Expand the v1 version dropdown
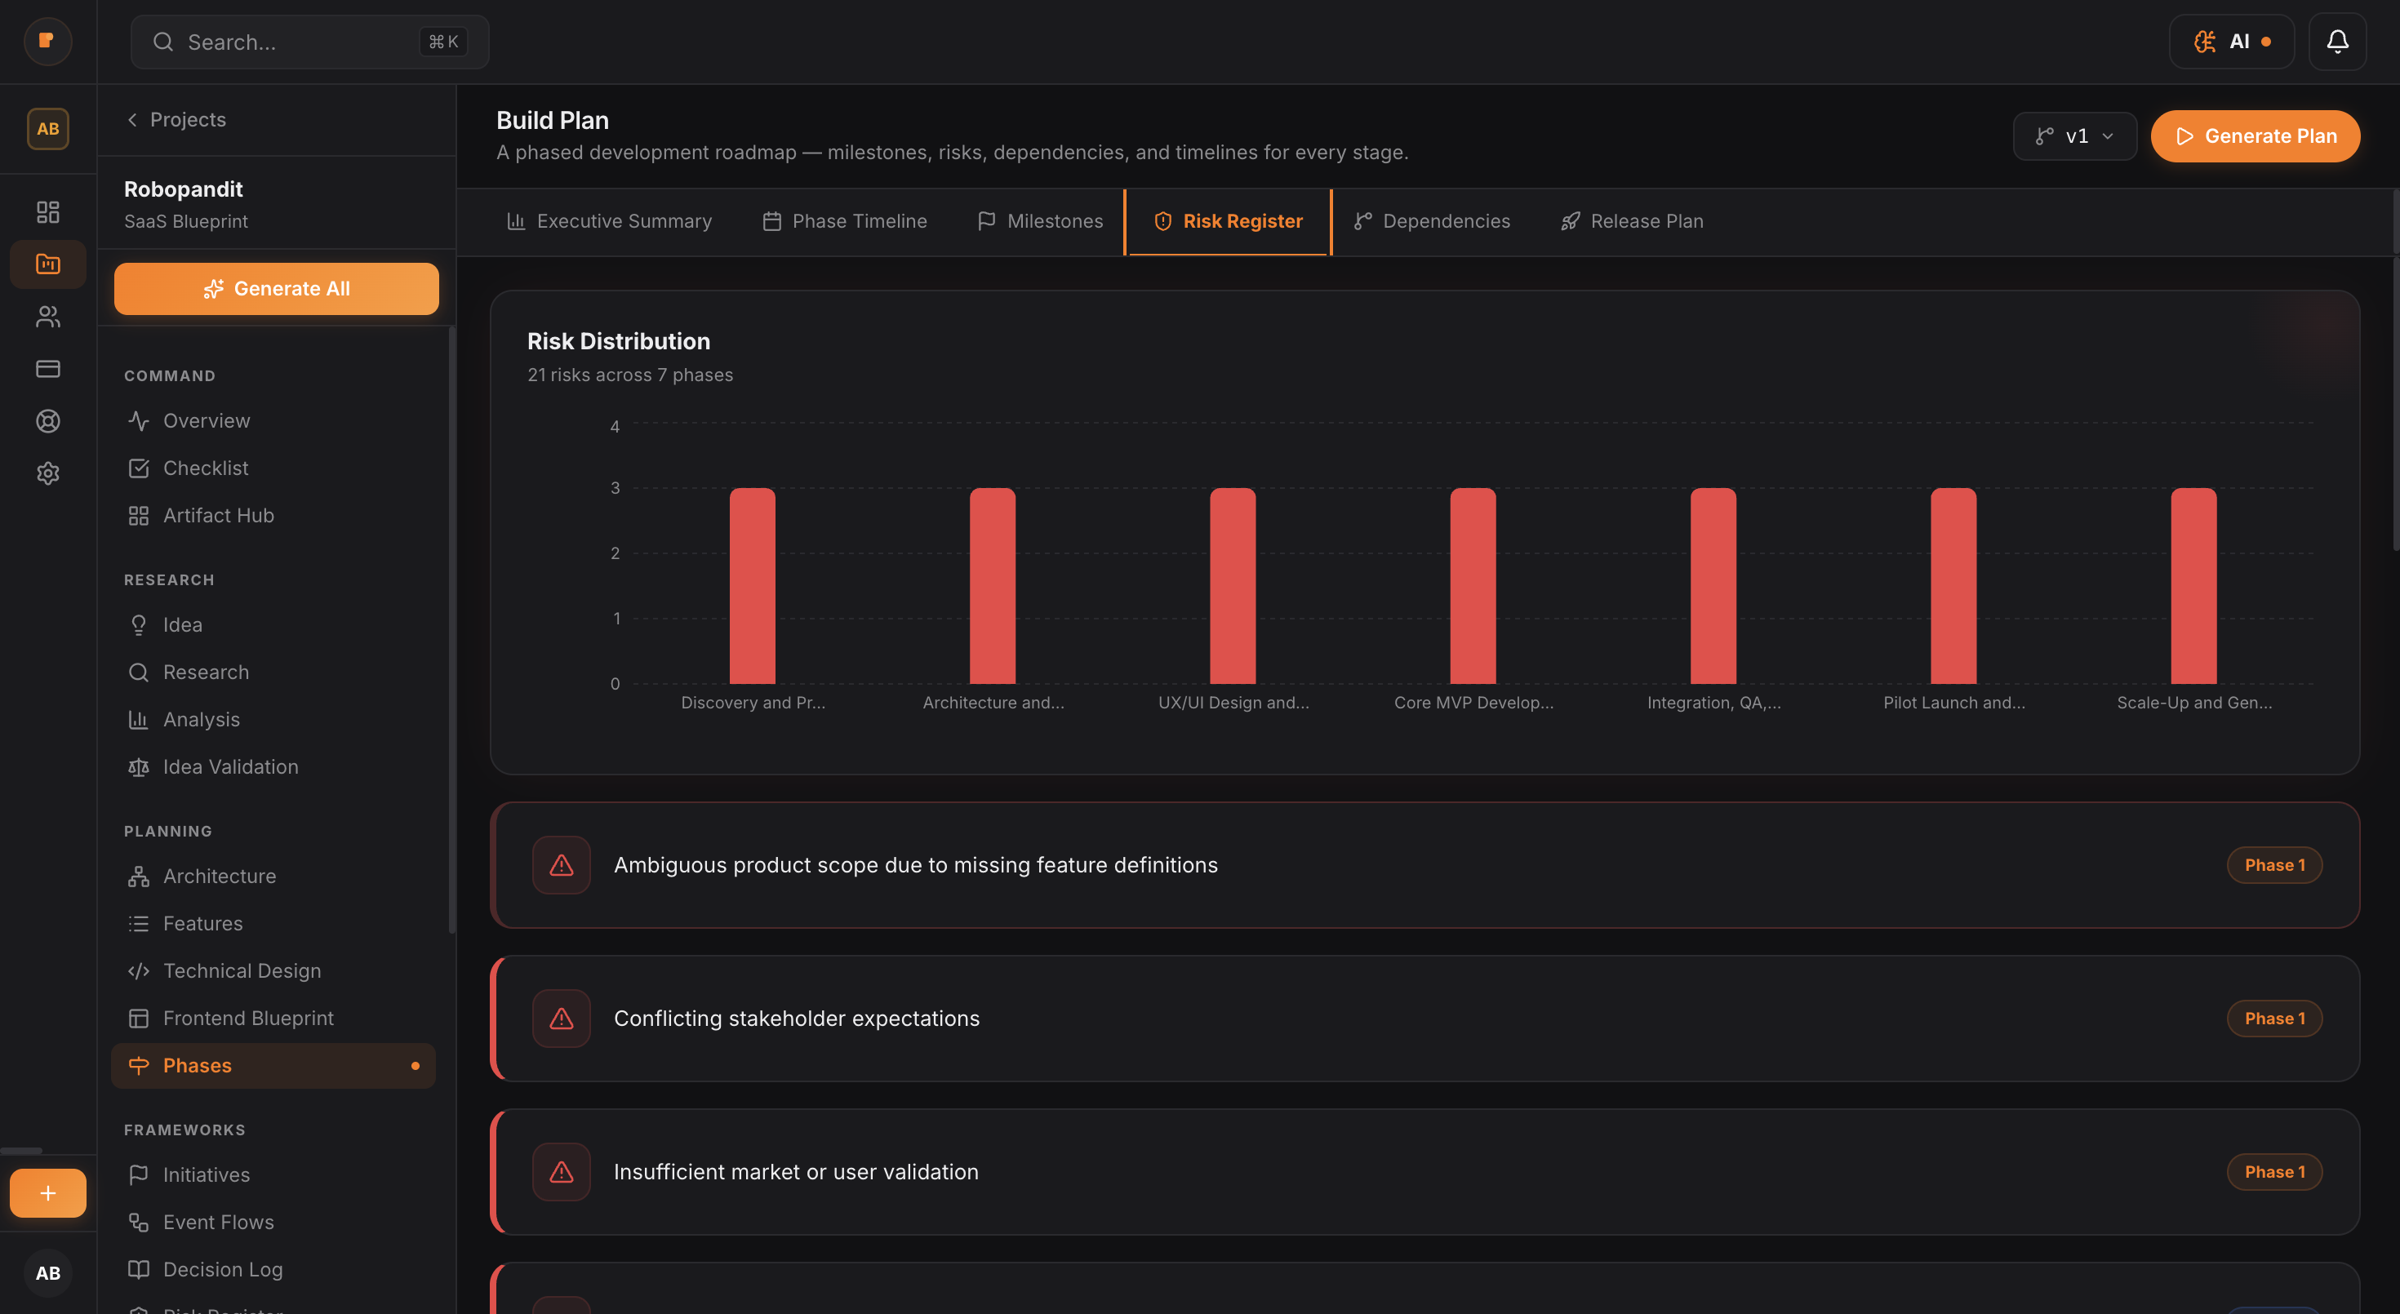This screenshot has width=2400, height=1314. [2074, 136]
